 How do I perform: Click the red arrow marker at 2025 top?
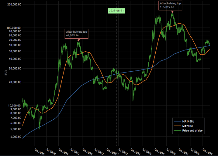tap(172, 12)
